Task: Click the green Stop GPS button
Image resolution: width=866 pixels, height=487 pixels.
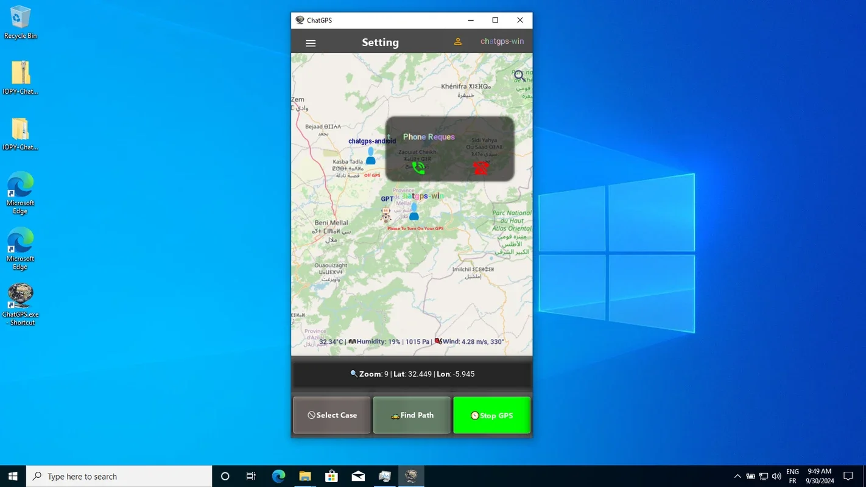Action: tap(491, 415)
